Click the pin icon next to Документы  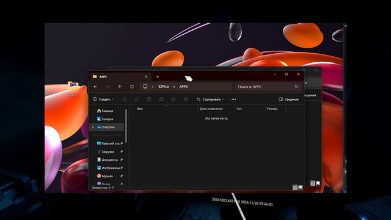click(122, 160)
